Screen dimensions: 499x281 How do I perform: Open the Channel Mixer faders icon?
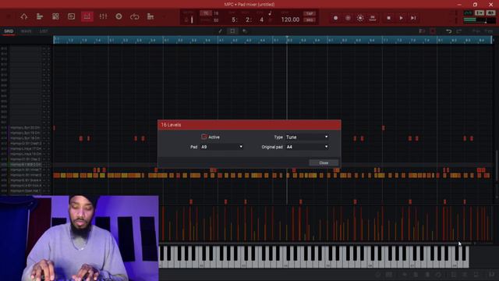coord(103,16)
